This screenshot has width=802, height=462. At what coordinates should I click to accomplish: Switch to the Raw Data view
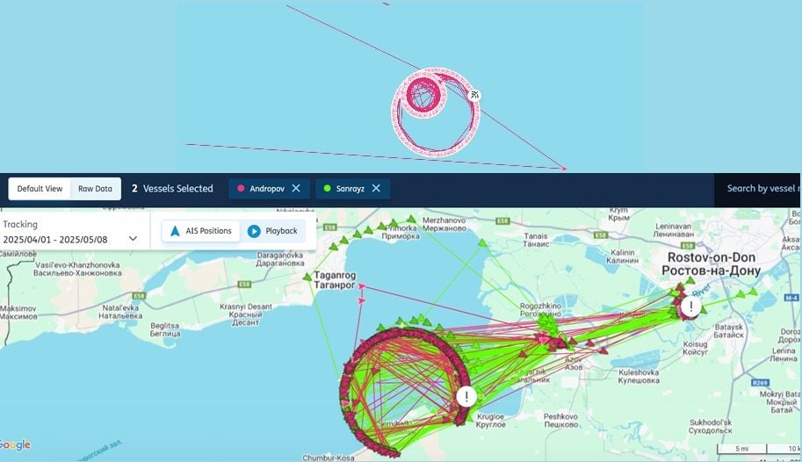[x=95, y=189]
